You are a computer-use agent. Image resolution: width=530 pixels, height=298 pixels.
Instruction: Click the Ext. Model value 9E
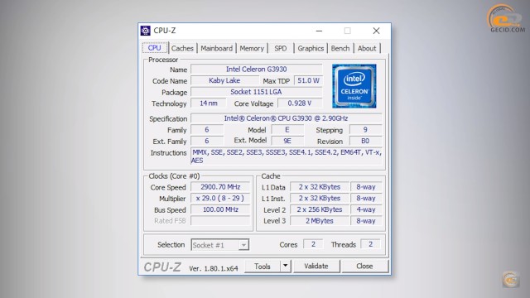(x=287, y=141)
